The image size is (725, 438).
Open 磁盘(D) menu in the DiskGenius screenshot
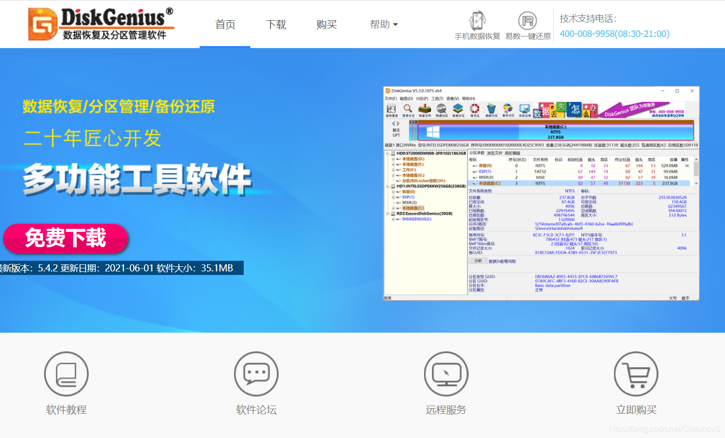point(406,99)
